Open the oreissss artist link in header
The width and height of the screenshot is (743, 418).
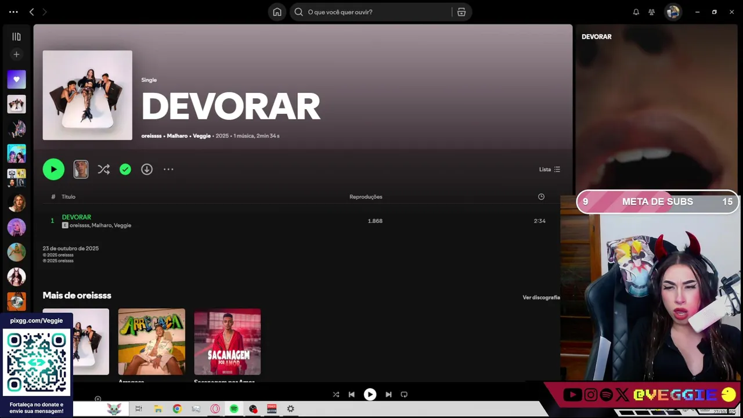[152, 136]
